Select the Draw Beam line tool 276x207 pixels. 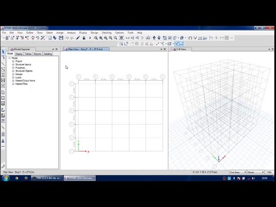pos(3,64)
